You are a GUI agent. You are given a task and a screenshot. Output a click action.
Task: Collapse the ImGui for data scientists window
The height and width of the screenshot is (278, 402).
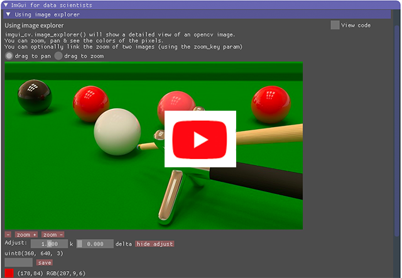click(6, 5)
